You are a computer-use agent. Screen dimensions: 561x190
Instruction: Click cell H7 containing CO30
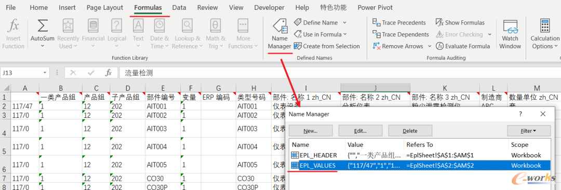[253, 178]
